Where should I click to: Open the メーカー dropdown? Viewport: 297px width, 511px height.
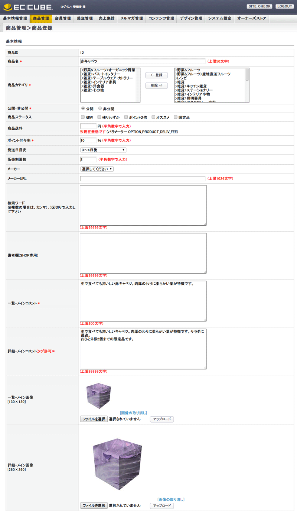tap(97, 169)
